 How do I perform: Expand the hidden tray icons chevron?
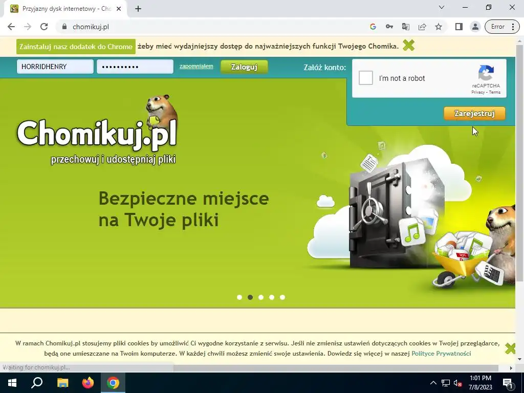[x=433, y=383]
